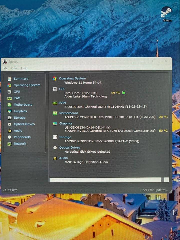Click the ASUSTeK PRIME H610I-PLUS D4 line
Viewport: 180px width, 240px height.
click(110, 117)
